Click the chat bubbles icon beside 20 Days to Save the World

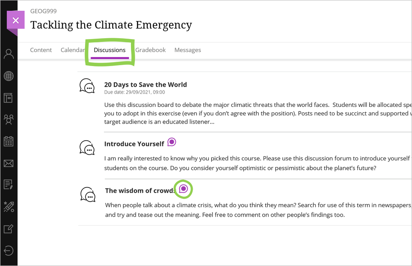tap(87, 86)
